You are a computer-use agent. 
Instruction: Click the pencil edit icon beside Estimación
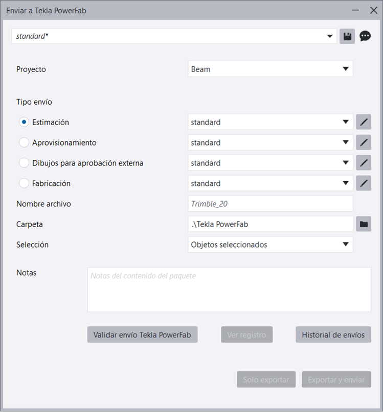click(364, 123)
